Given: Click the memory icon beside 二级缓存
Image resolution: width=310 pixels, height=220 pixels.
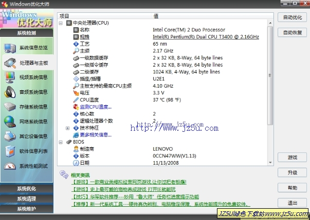Looking at the screenshot, I should point(76,72).
